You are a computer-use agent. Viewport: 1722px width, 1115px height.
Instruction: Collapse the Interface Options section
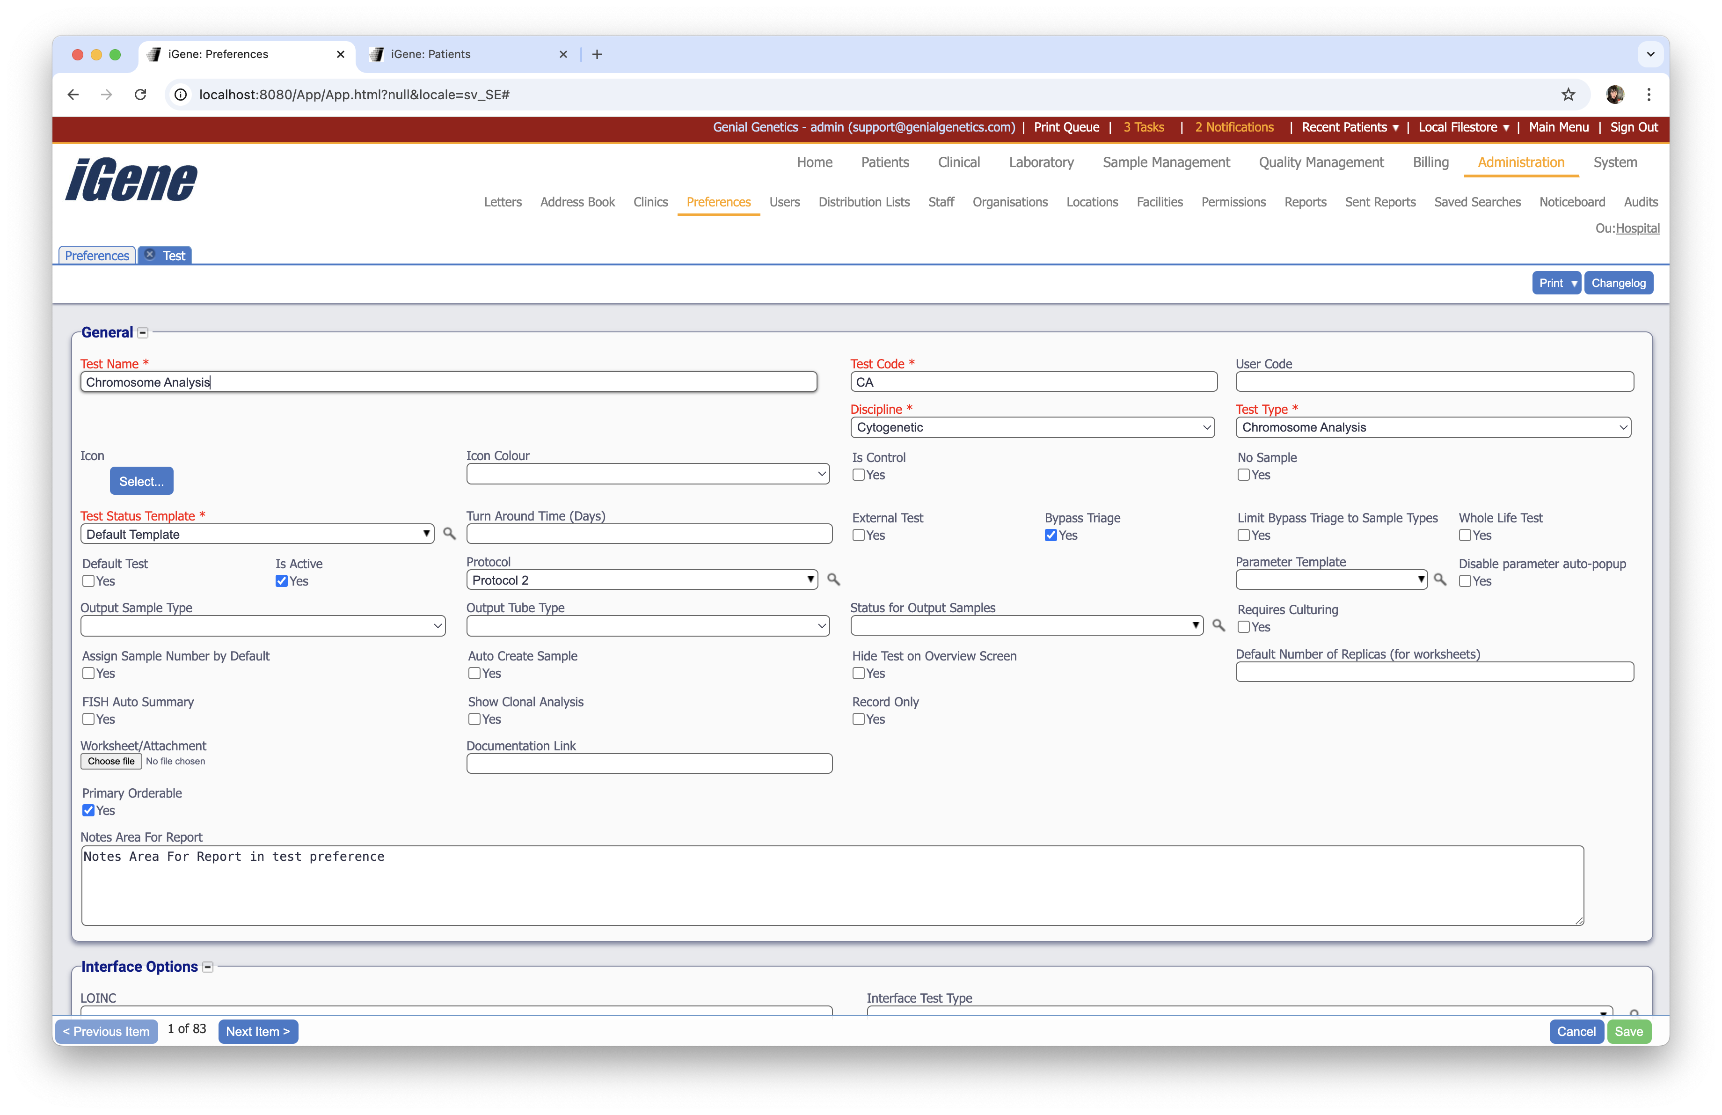208,968
